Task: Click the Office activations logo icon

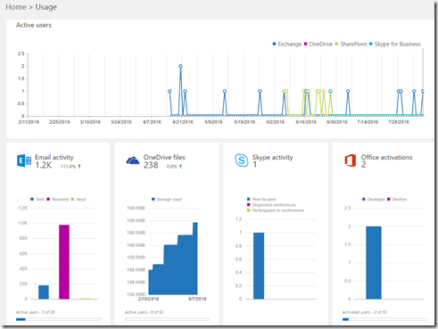Action: click(351, 160)
